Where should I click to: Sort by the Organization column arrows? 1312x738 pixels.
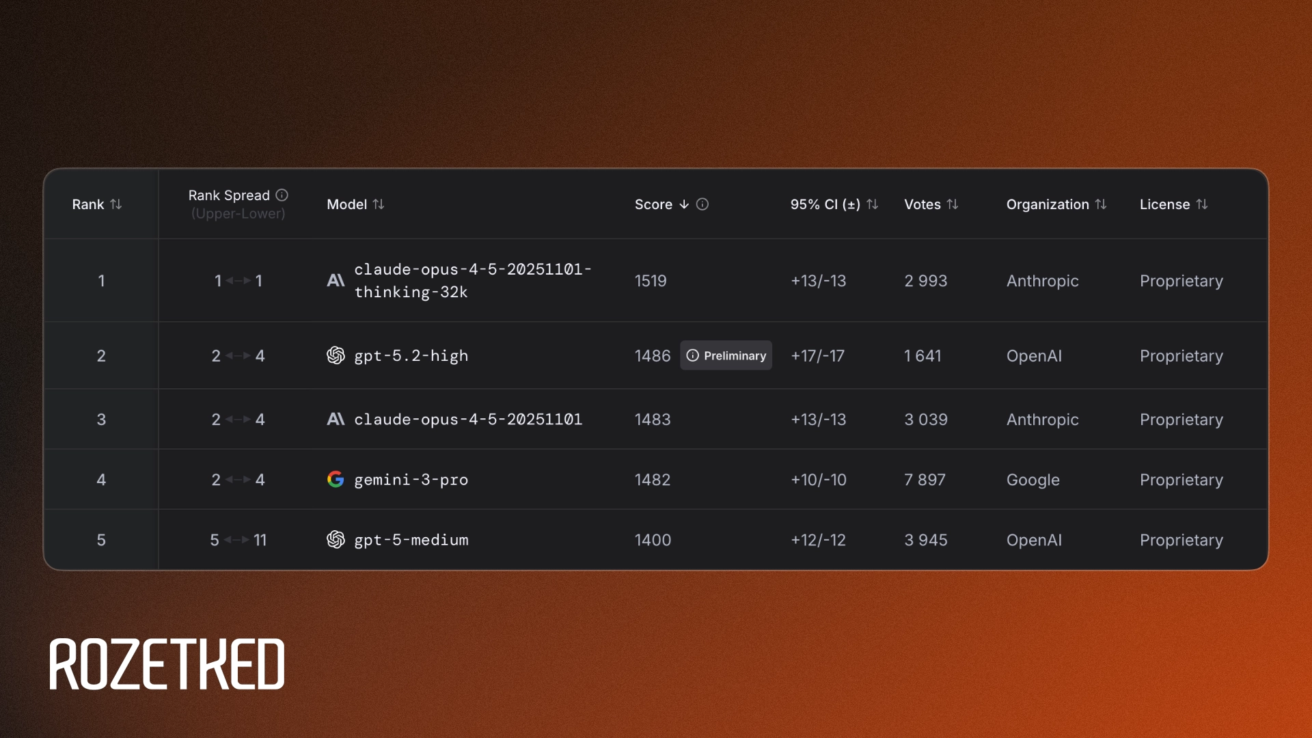click(x=1101, y=204)
